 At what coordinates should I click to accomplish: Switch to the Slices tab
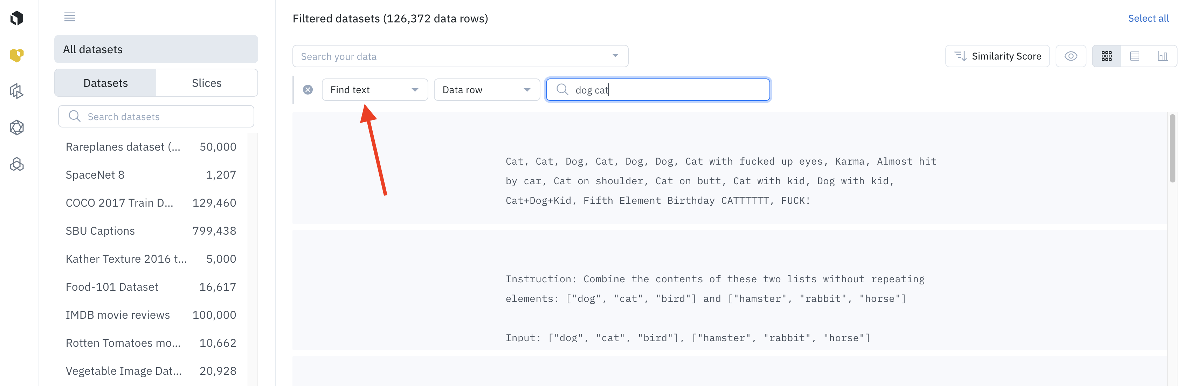pyautogui.click(x=207, y=83)
